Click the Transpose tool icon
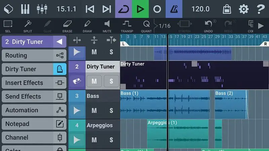Screen dimensions: 269x151 [127, 26]
